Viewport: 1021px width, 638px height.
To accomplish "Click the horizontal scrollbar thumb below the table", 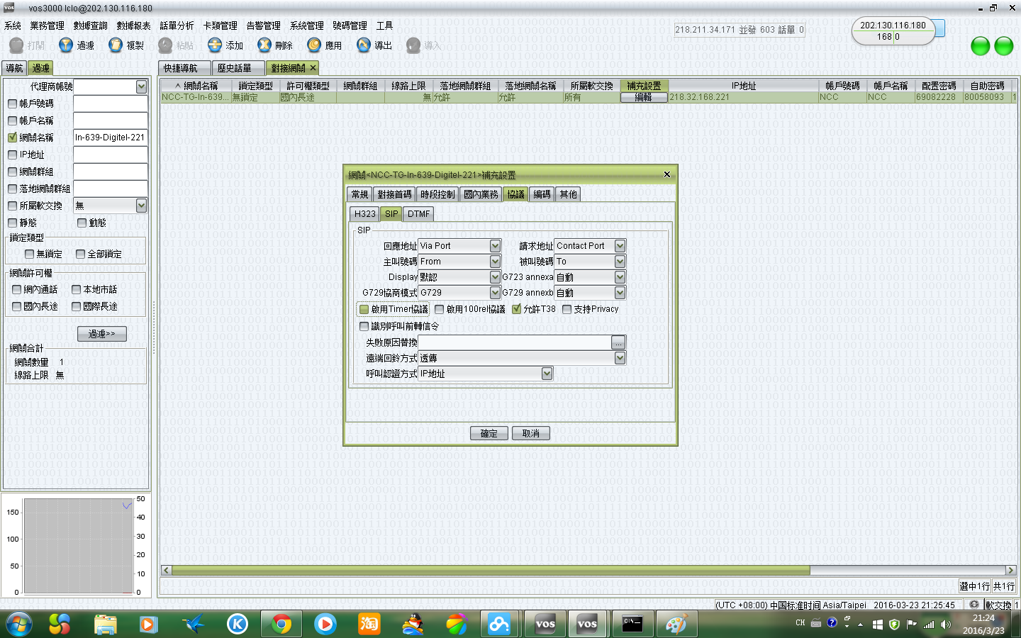I will (491, 570).
